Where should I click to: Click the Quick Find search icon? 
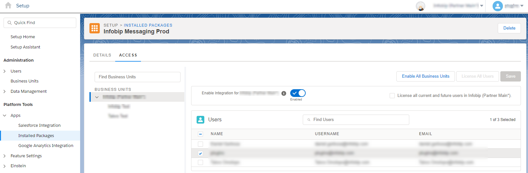pyautogui.click(x=10, y=23)
